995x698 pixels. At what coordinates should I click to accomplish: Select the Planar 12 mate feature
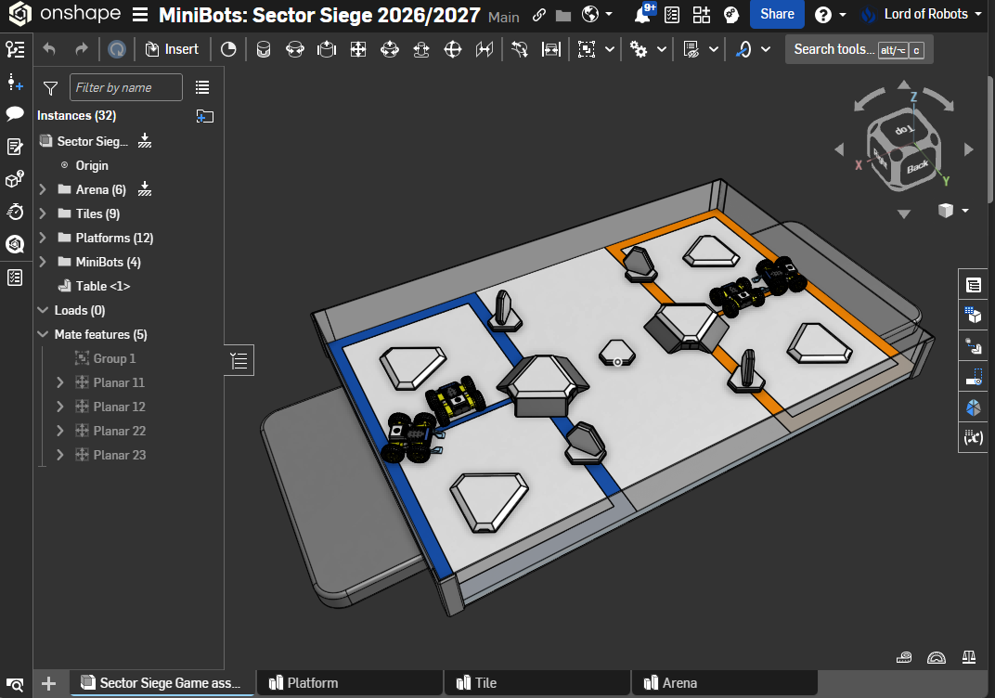(x=120, y=407)
